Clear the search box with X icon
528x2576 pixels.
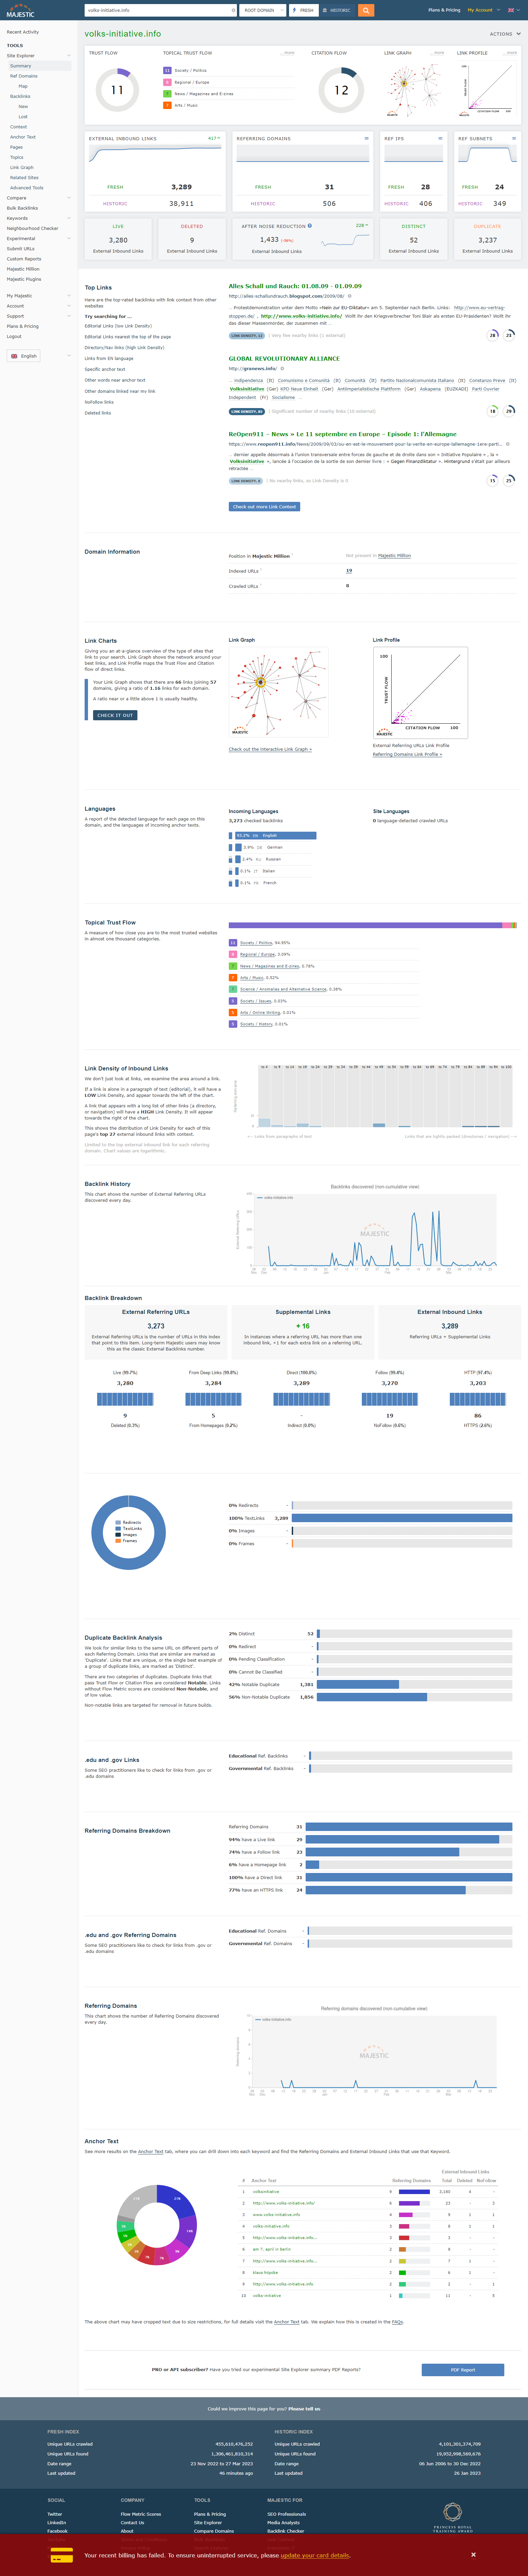[233, 10]
